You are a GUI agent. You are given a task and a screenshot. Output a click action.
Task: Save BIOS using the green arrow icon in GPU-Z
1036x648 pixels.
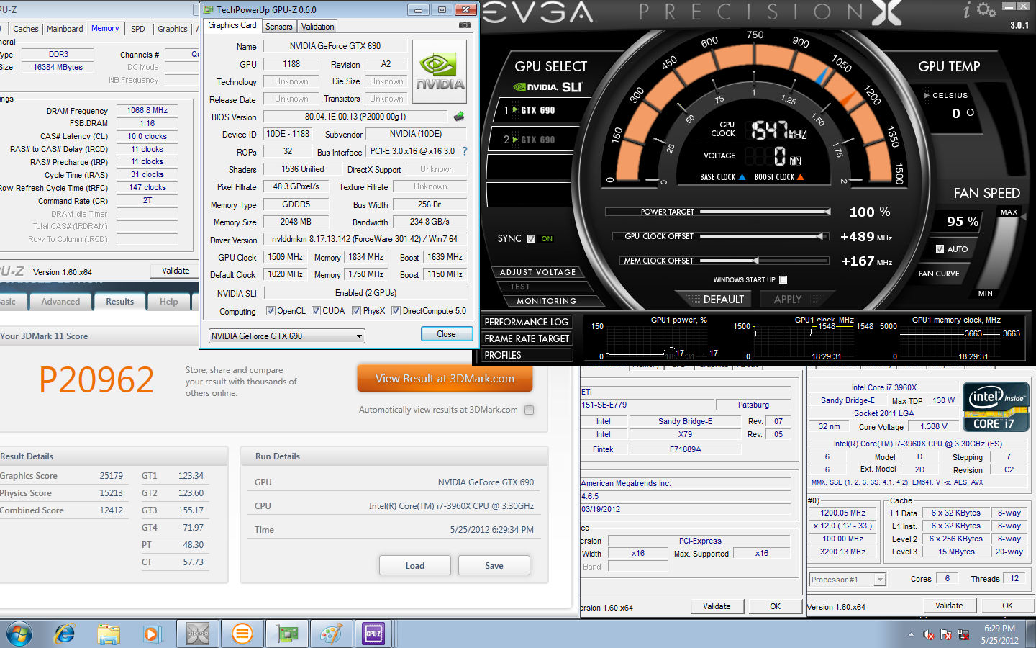pyautogui.click(x=458, y=116)
